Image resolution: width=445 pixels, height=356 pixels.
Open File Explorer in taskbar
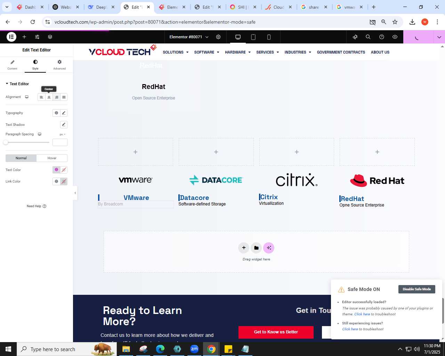(x=126, y=349)
